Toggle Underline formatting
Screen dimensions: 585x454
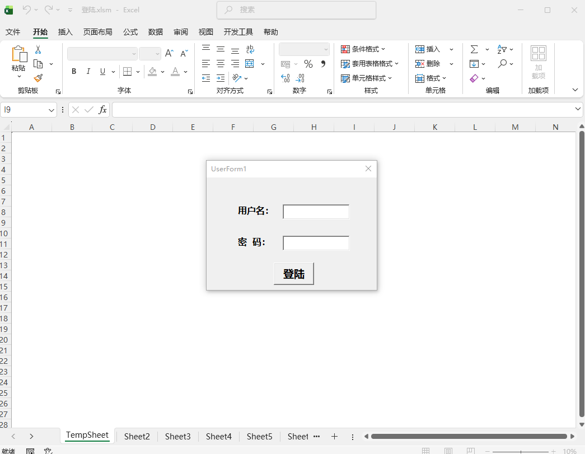tap(102, 72)
